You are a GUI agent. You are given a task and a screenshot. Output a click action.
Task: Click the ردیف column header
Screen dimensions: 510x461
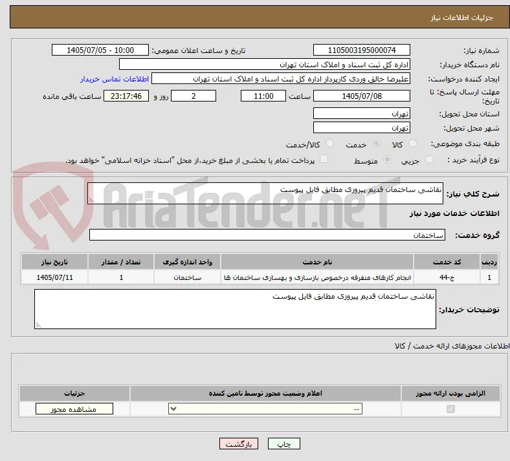pos(489,262)
